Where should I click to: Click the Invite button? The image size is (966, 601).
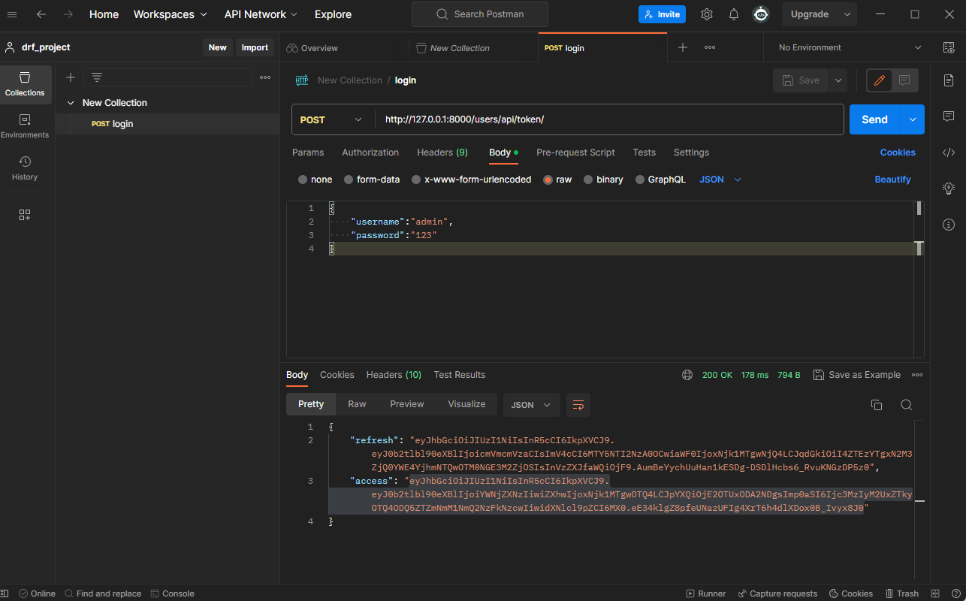[x=661, y=14]
